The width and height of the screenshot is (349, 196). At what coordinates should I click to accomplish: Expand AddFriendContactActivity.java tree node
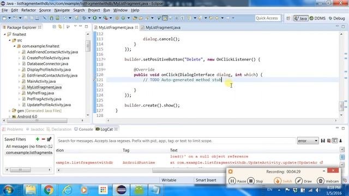(20, 52)
